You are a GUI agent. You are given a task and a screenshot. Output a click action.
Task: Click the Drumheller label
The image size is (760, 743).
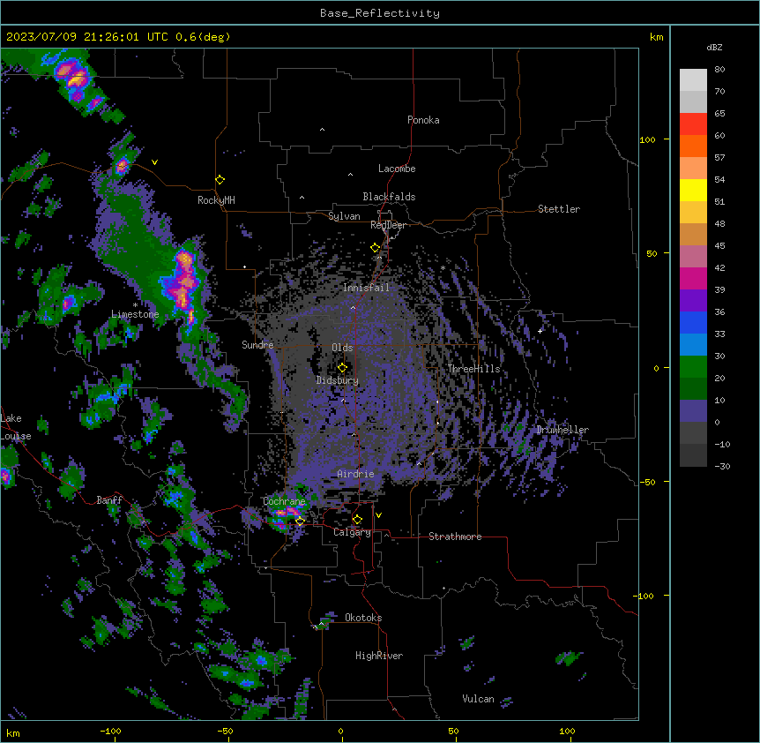pos(563,430)
